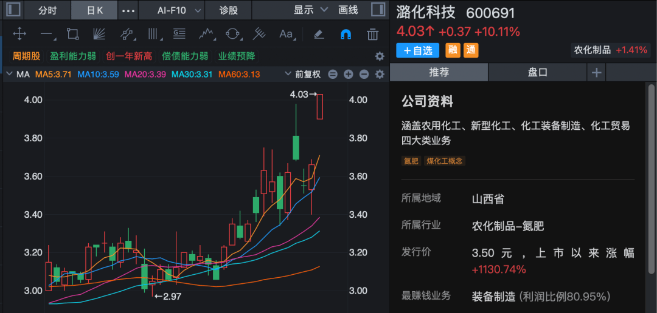Toggle the left sidebar panel
This screenshot has width=657, height=313.
point(13,10)
